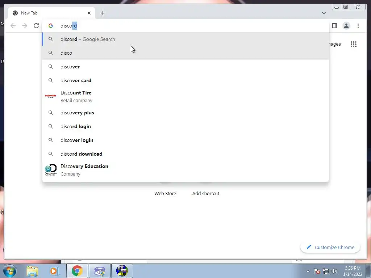This screenshot has width=371, height=278.
Task: Click the network tray icon
Action: 326,271
